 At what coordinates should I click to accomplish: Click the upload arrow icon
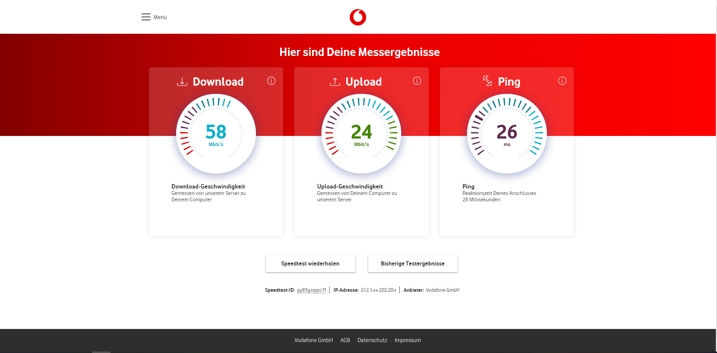[x=335, y=81]
